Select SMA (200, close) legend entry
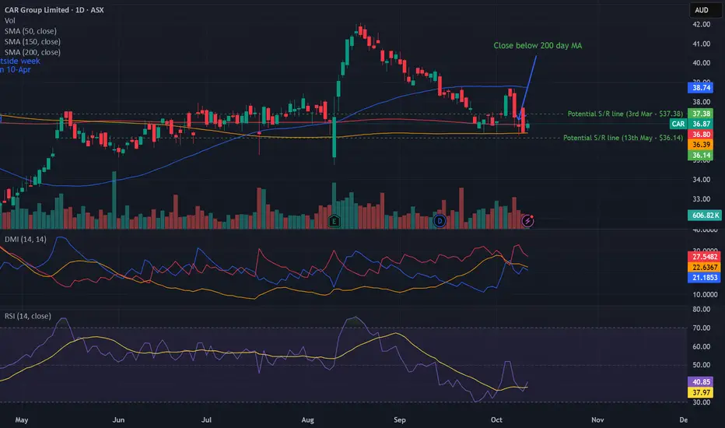This screenshot has height=428, width=725. [x=33, y=52]
